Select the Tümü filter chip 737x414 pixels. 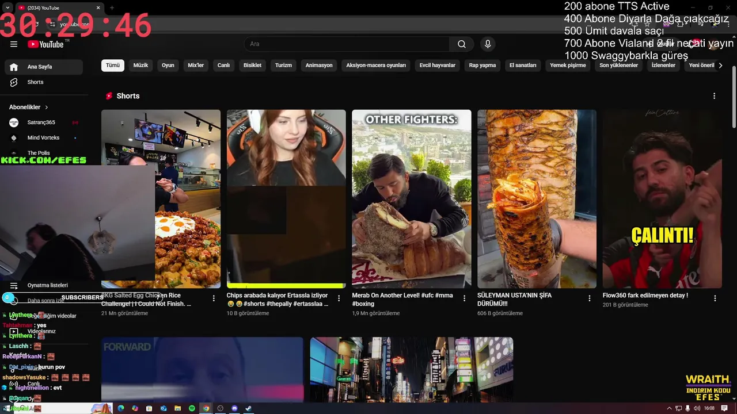click(113, 66)
